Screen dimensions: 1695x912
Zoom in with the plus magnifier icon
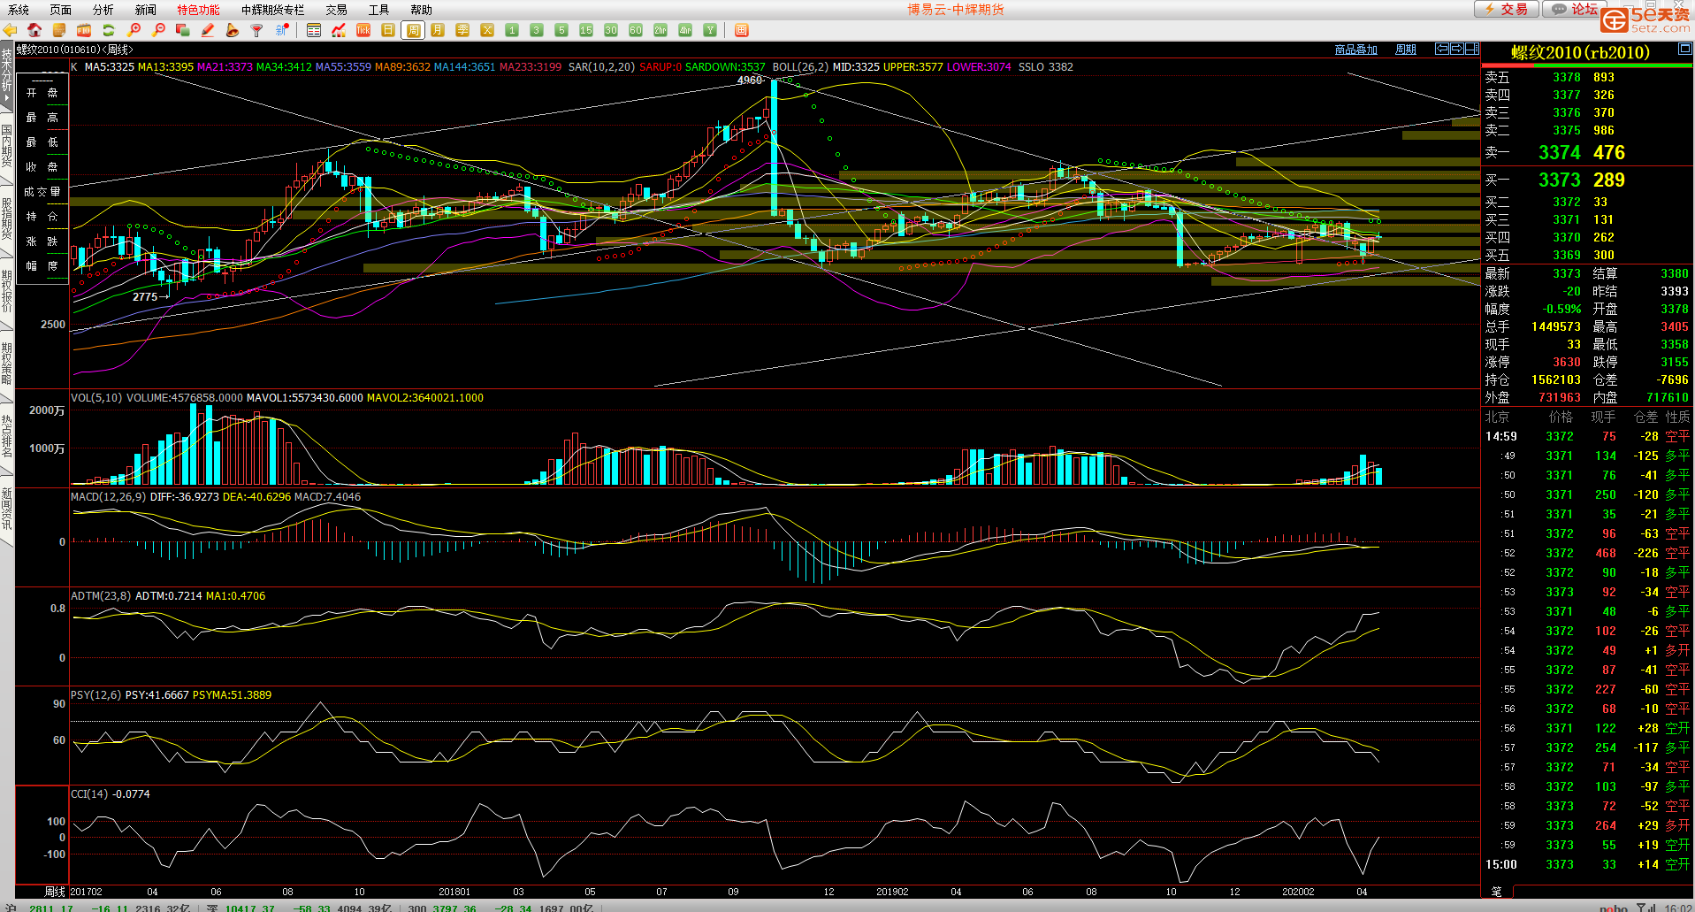click(134, 30)
